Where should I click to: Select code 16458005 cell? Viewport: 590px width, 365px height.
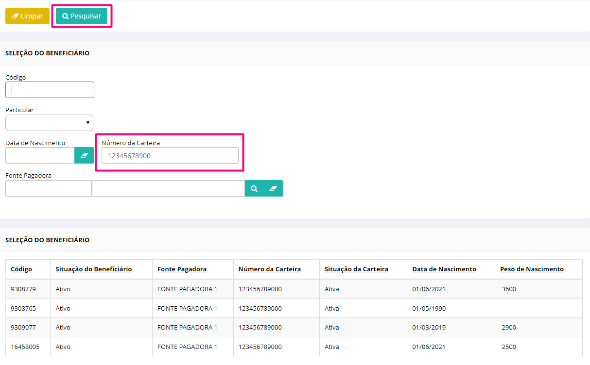(x=25, y=347)
